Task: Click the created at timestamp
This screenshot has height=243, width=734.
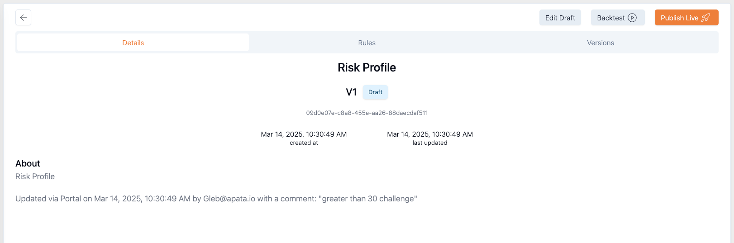Action: click(x=304, y=134)
